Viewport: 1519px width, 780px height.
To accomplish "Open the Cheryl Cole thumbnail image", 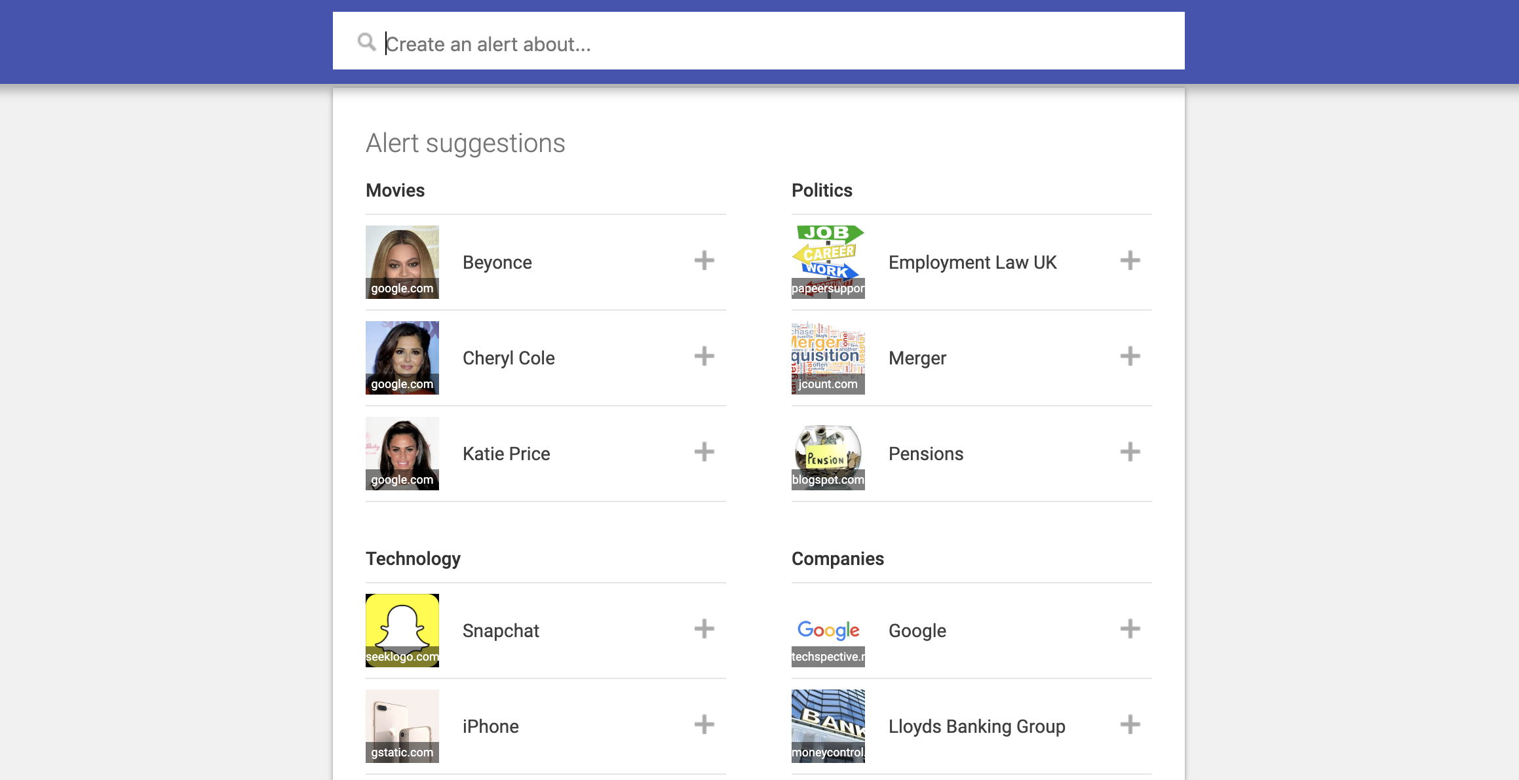I will click(x=402, y=358).
